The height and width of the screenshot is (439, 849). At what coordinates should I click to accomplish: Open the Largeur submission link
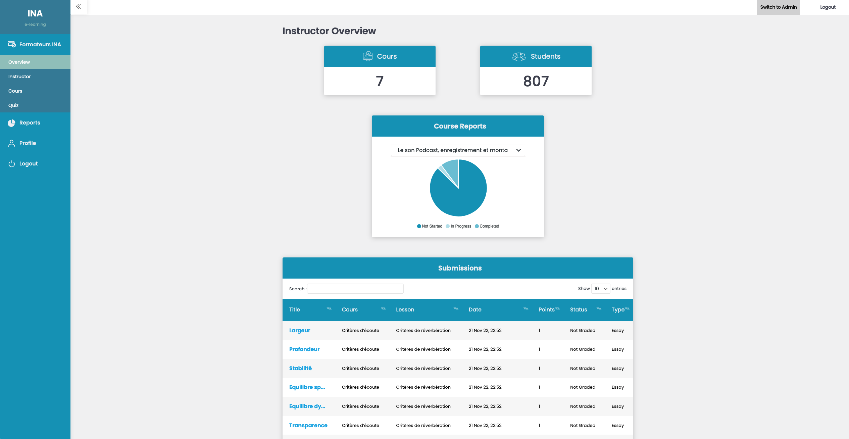point(299,330)
